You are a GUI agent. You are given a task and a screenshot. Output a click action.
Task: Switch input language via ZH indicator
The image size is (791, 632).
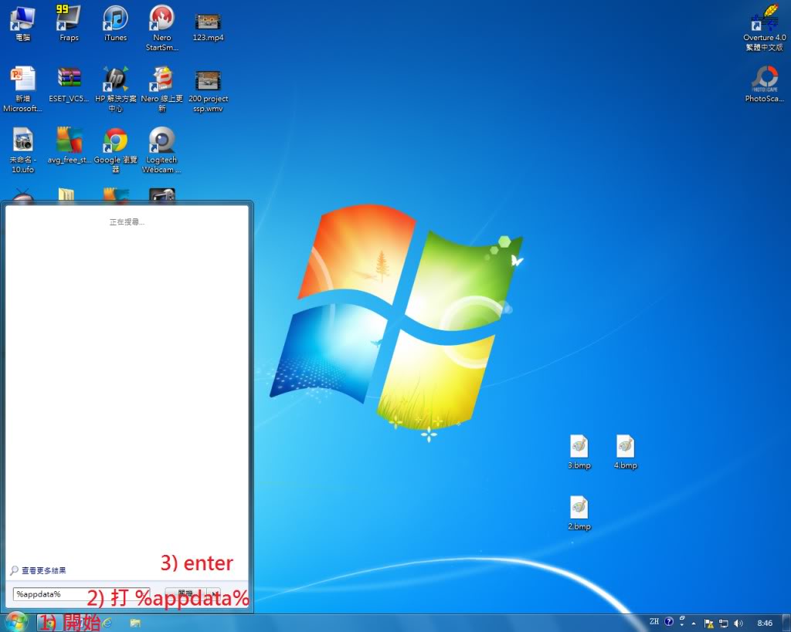[x=654, y=621]
